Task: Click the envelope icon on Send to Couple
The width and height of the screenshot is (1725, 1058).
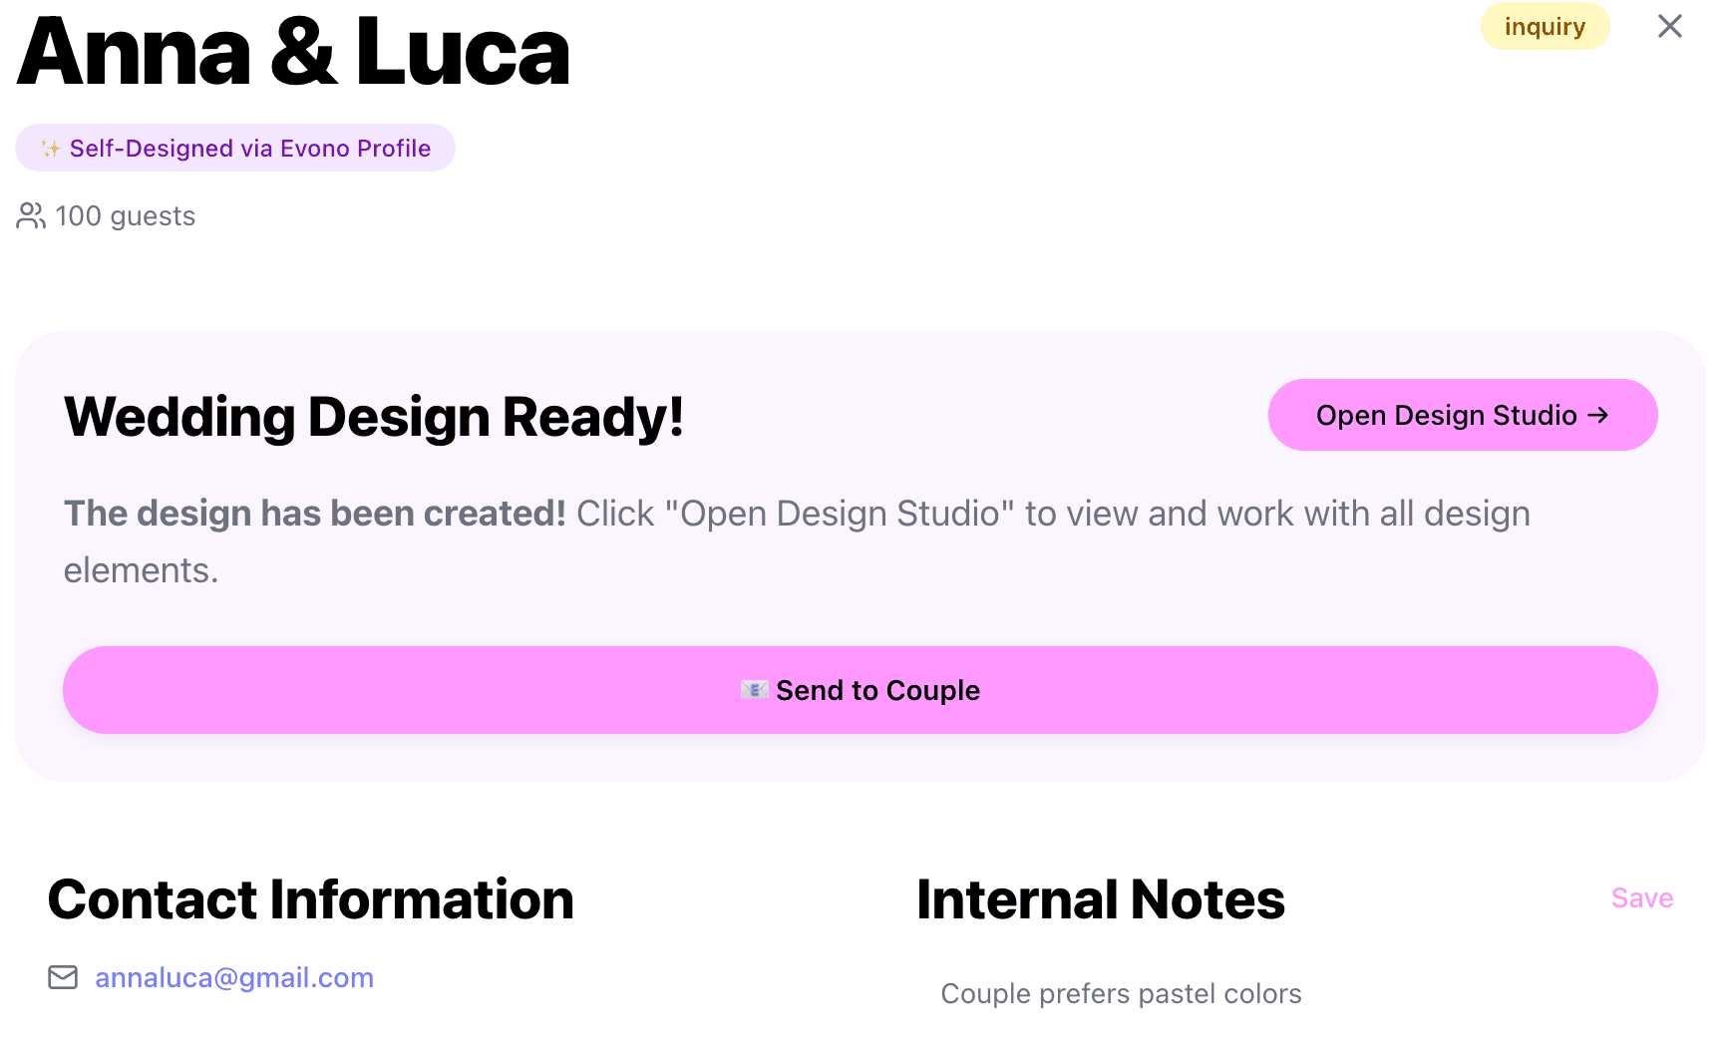Action: click(x=754, y=690)
